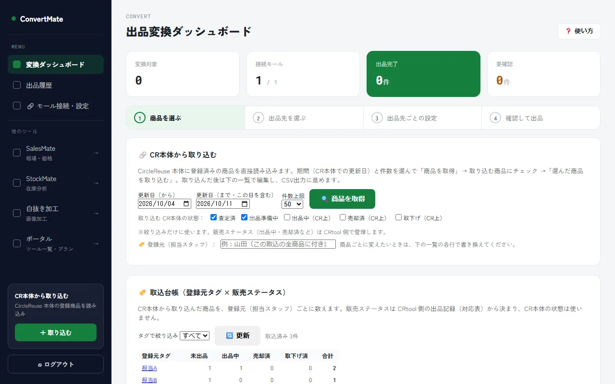Click the 売却済 column header
The height and width of the screenshot is (384, 615).
[x=261, y=356]
